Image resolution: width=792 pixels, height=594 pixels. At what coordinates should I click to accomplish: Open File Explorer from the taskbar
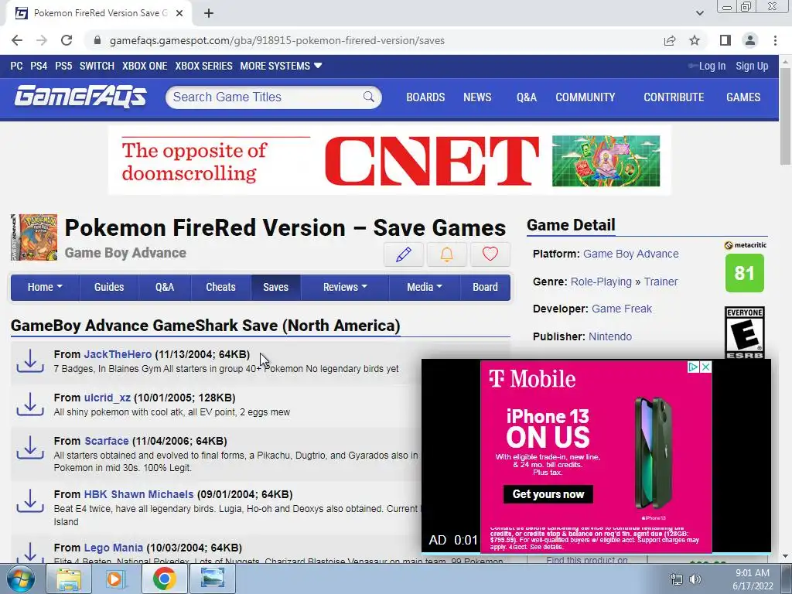(69, 579)
